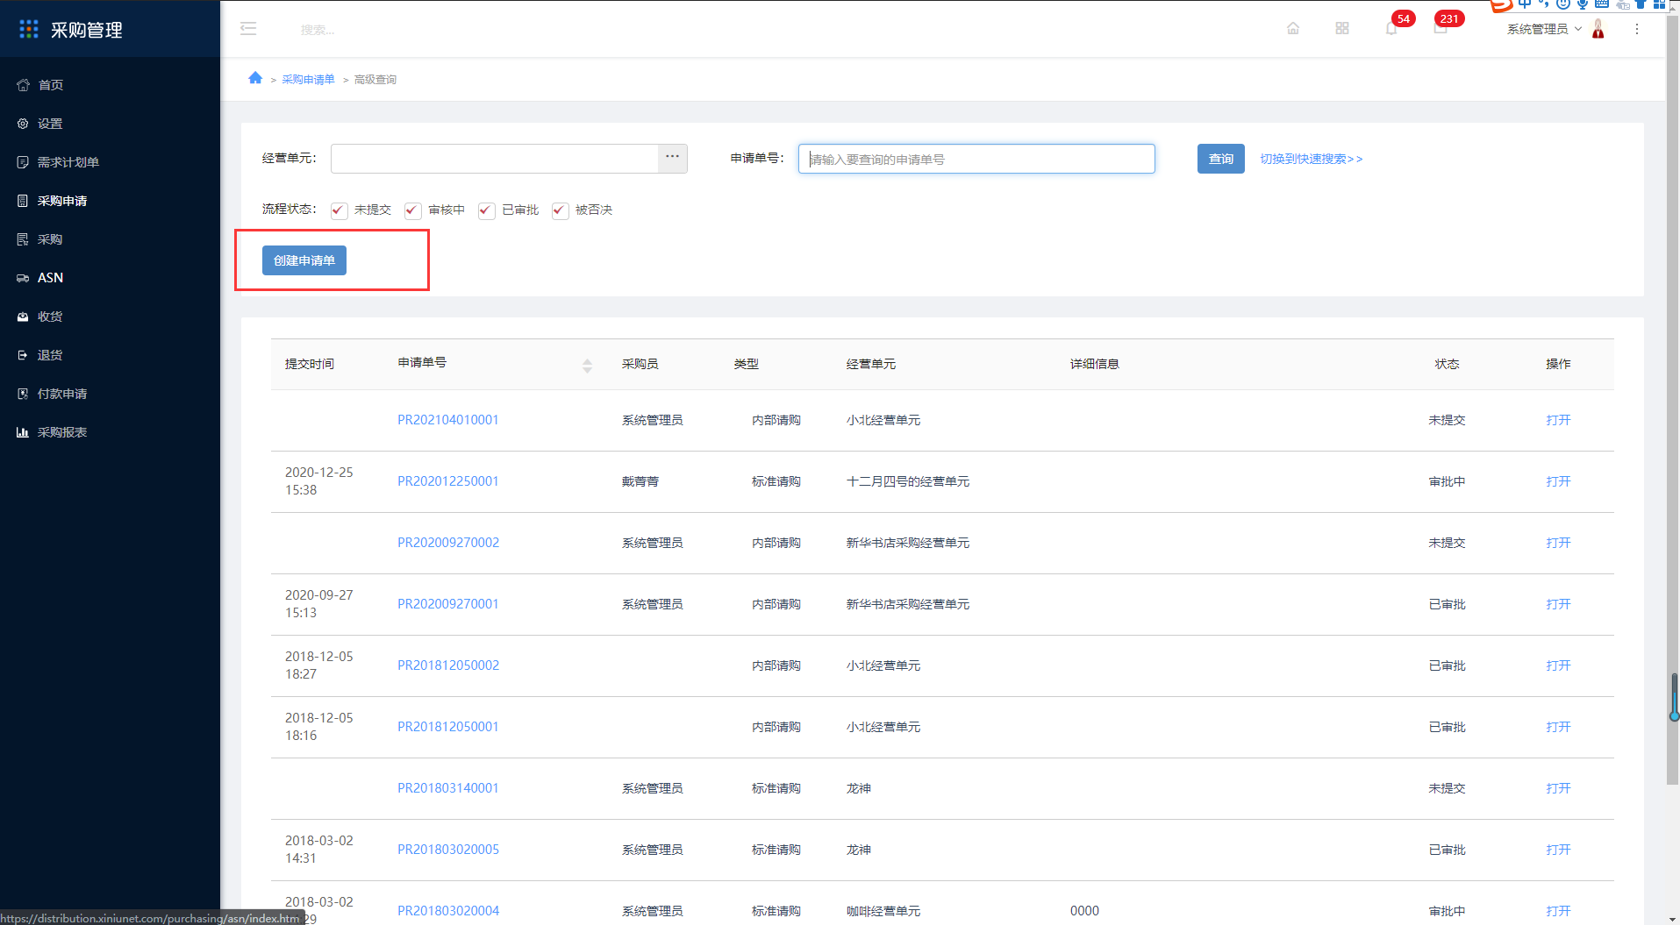Image resolution: width=1680 pixels, height=925 pixels.
Task: Open request PR201812050002 link
Action: 448,665
